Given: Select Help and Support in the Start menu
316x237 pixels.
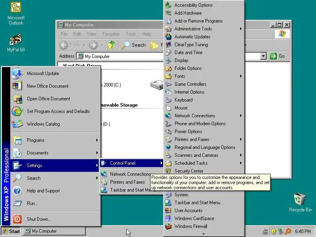Looking at the screenshot, I should (x=55, y=191).
